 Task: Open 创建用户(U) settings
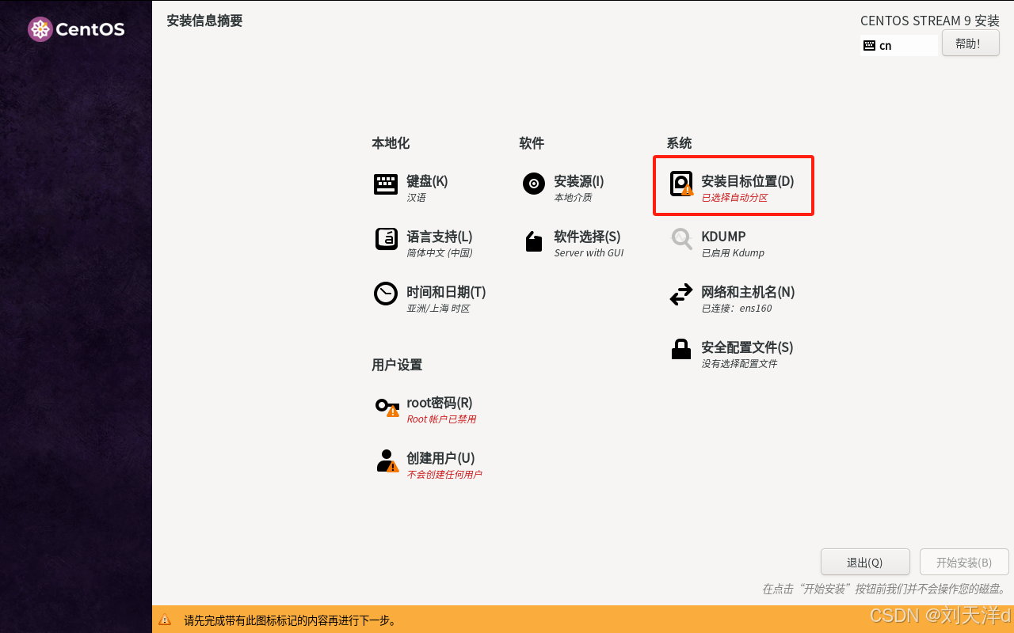point(440,458)
